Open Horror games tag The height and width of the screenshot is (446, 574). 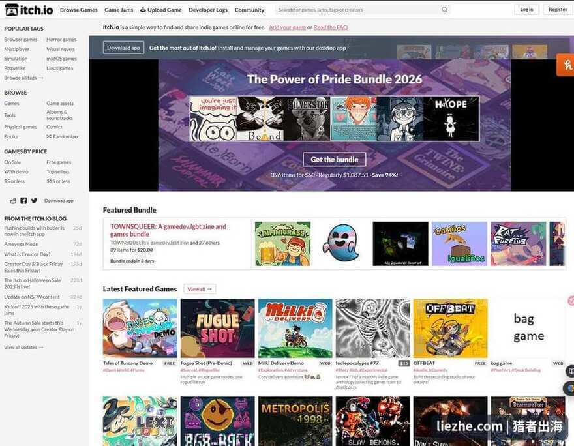(x=61, y=40)
